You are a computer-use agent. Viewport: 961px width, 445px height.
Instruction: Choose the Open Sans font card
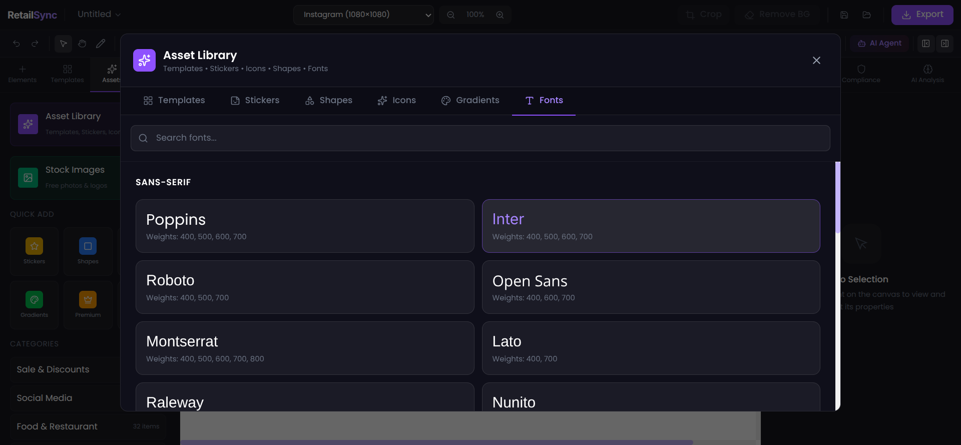point(651,287)
